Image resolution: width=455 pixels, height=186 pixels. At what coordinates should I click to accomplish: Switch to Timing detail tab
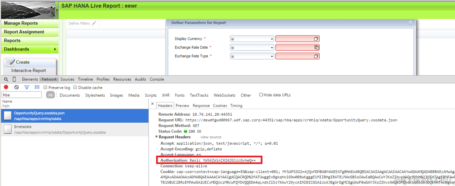click(236, 106)
